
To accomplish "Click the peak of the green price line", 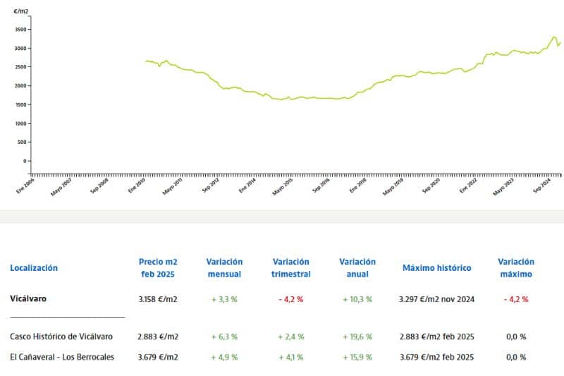I will pos(554,37).
